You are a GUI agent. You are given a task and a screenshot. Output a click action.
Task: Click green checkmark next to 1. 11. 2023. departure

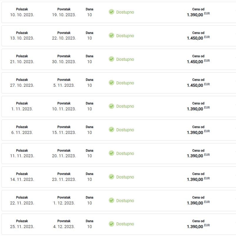coord(111,106)
